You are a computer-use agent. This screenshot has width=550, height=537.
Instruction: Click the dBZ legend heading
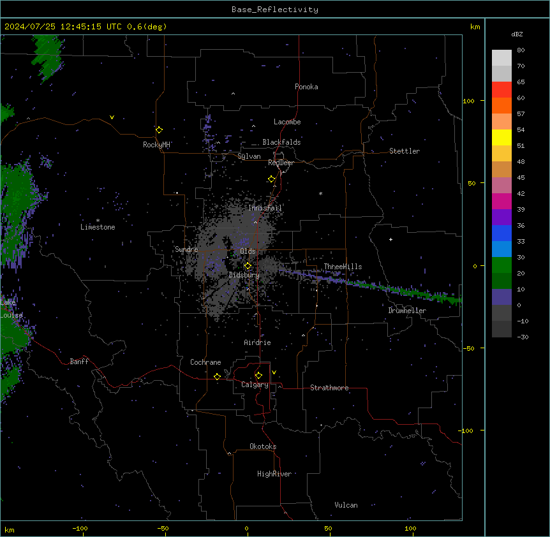[x=517, y=34]
